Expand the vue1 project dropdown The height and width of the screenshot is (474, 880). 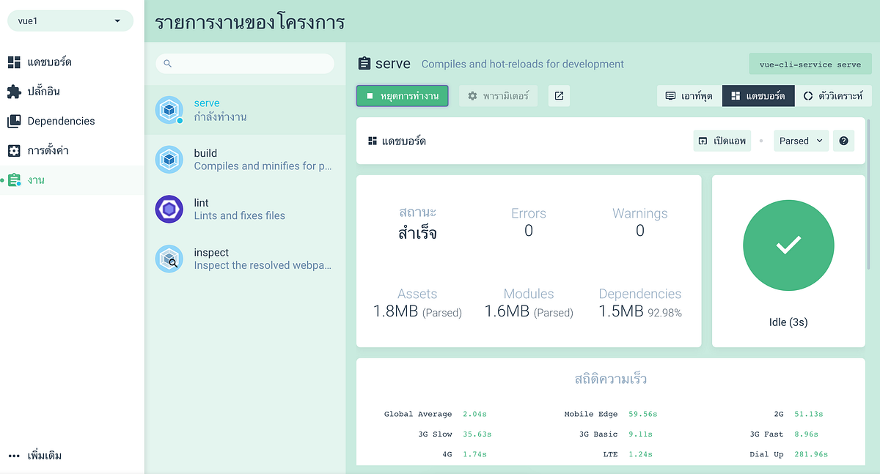click(70, 21)
